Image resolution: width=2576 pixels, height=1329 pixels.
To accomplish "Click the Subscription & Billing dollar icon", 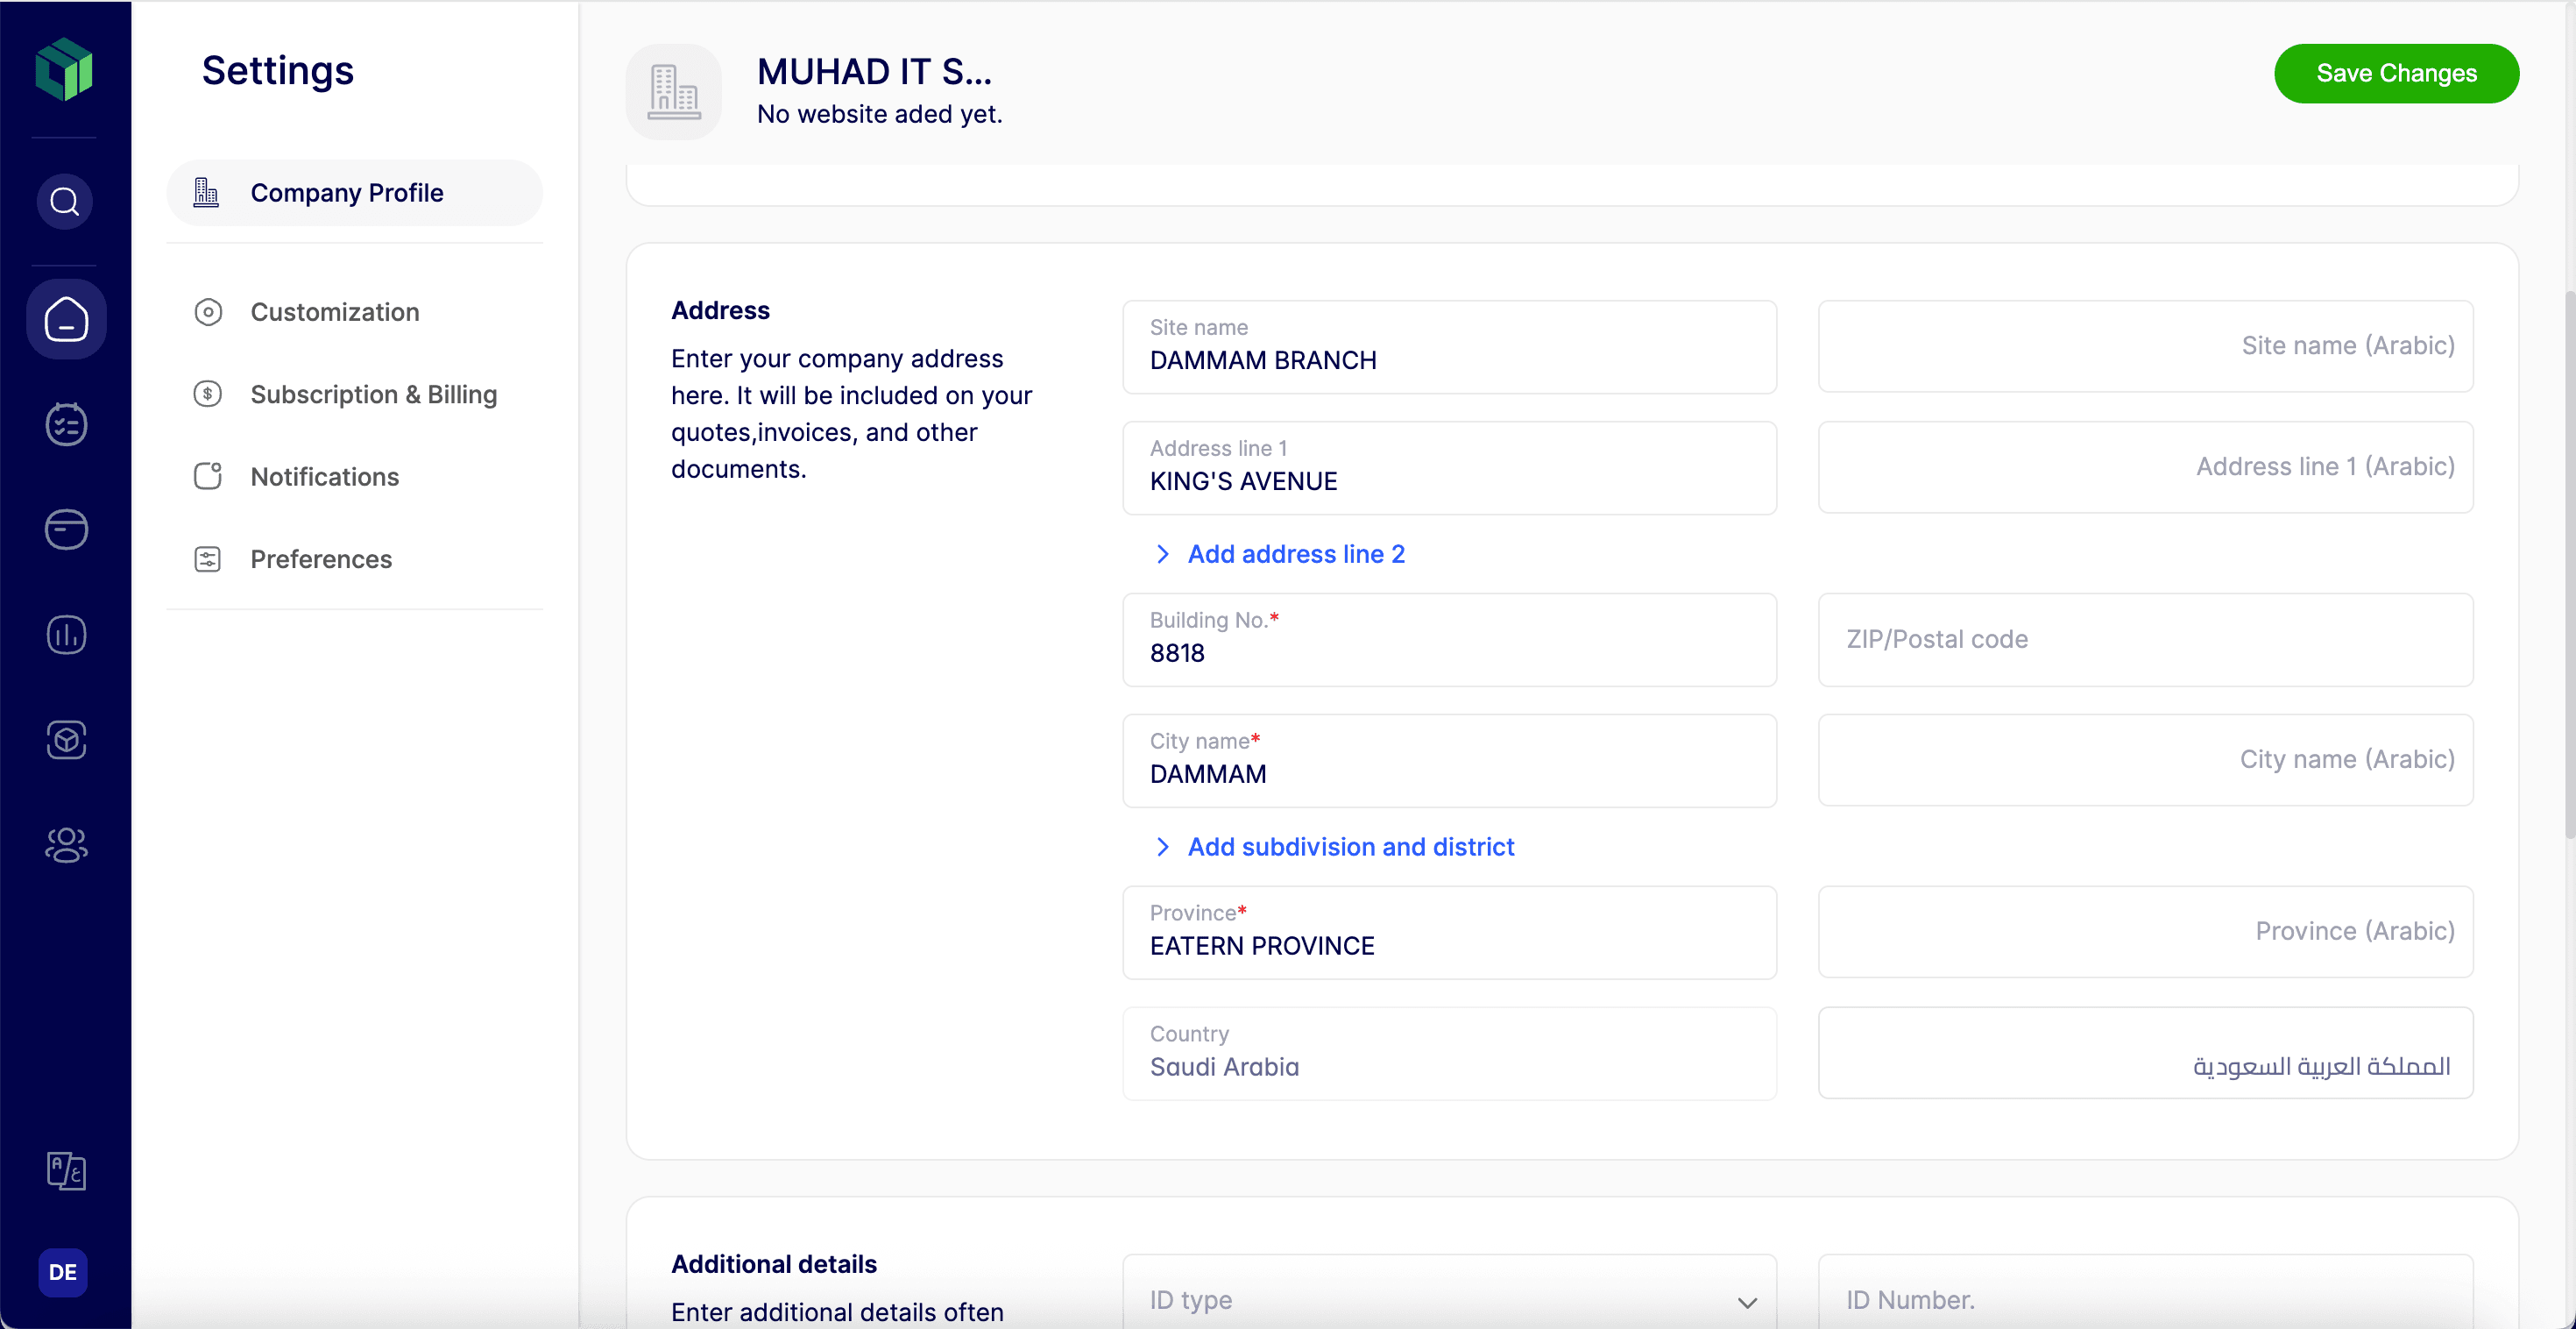I will pyautogui.click(x=208, y=394).
